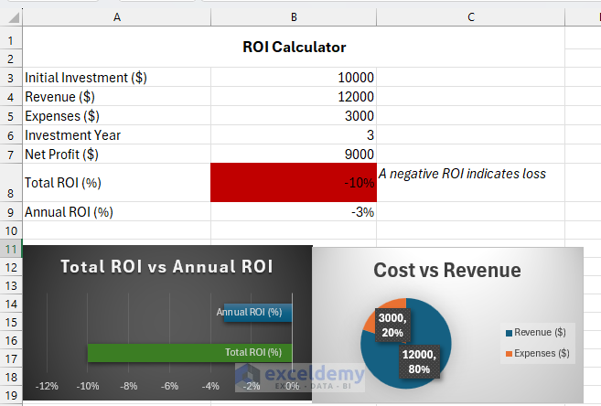Click the 'A negative ROI indicates loss' note
Screen dimensions: 601x406
tap(462, 174)
